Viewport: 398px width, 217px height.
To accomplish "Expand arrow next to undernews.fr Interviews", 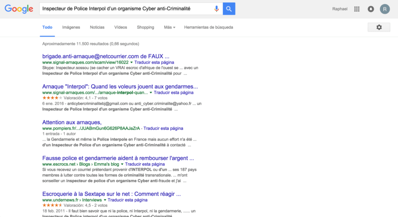I will point(105,200).
